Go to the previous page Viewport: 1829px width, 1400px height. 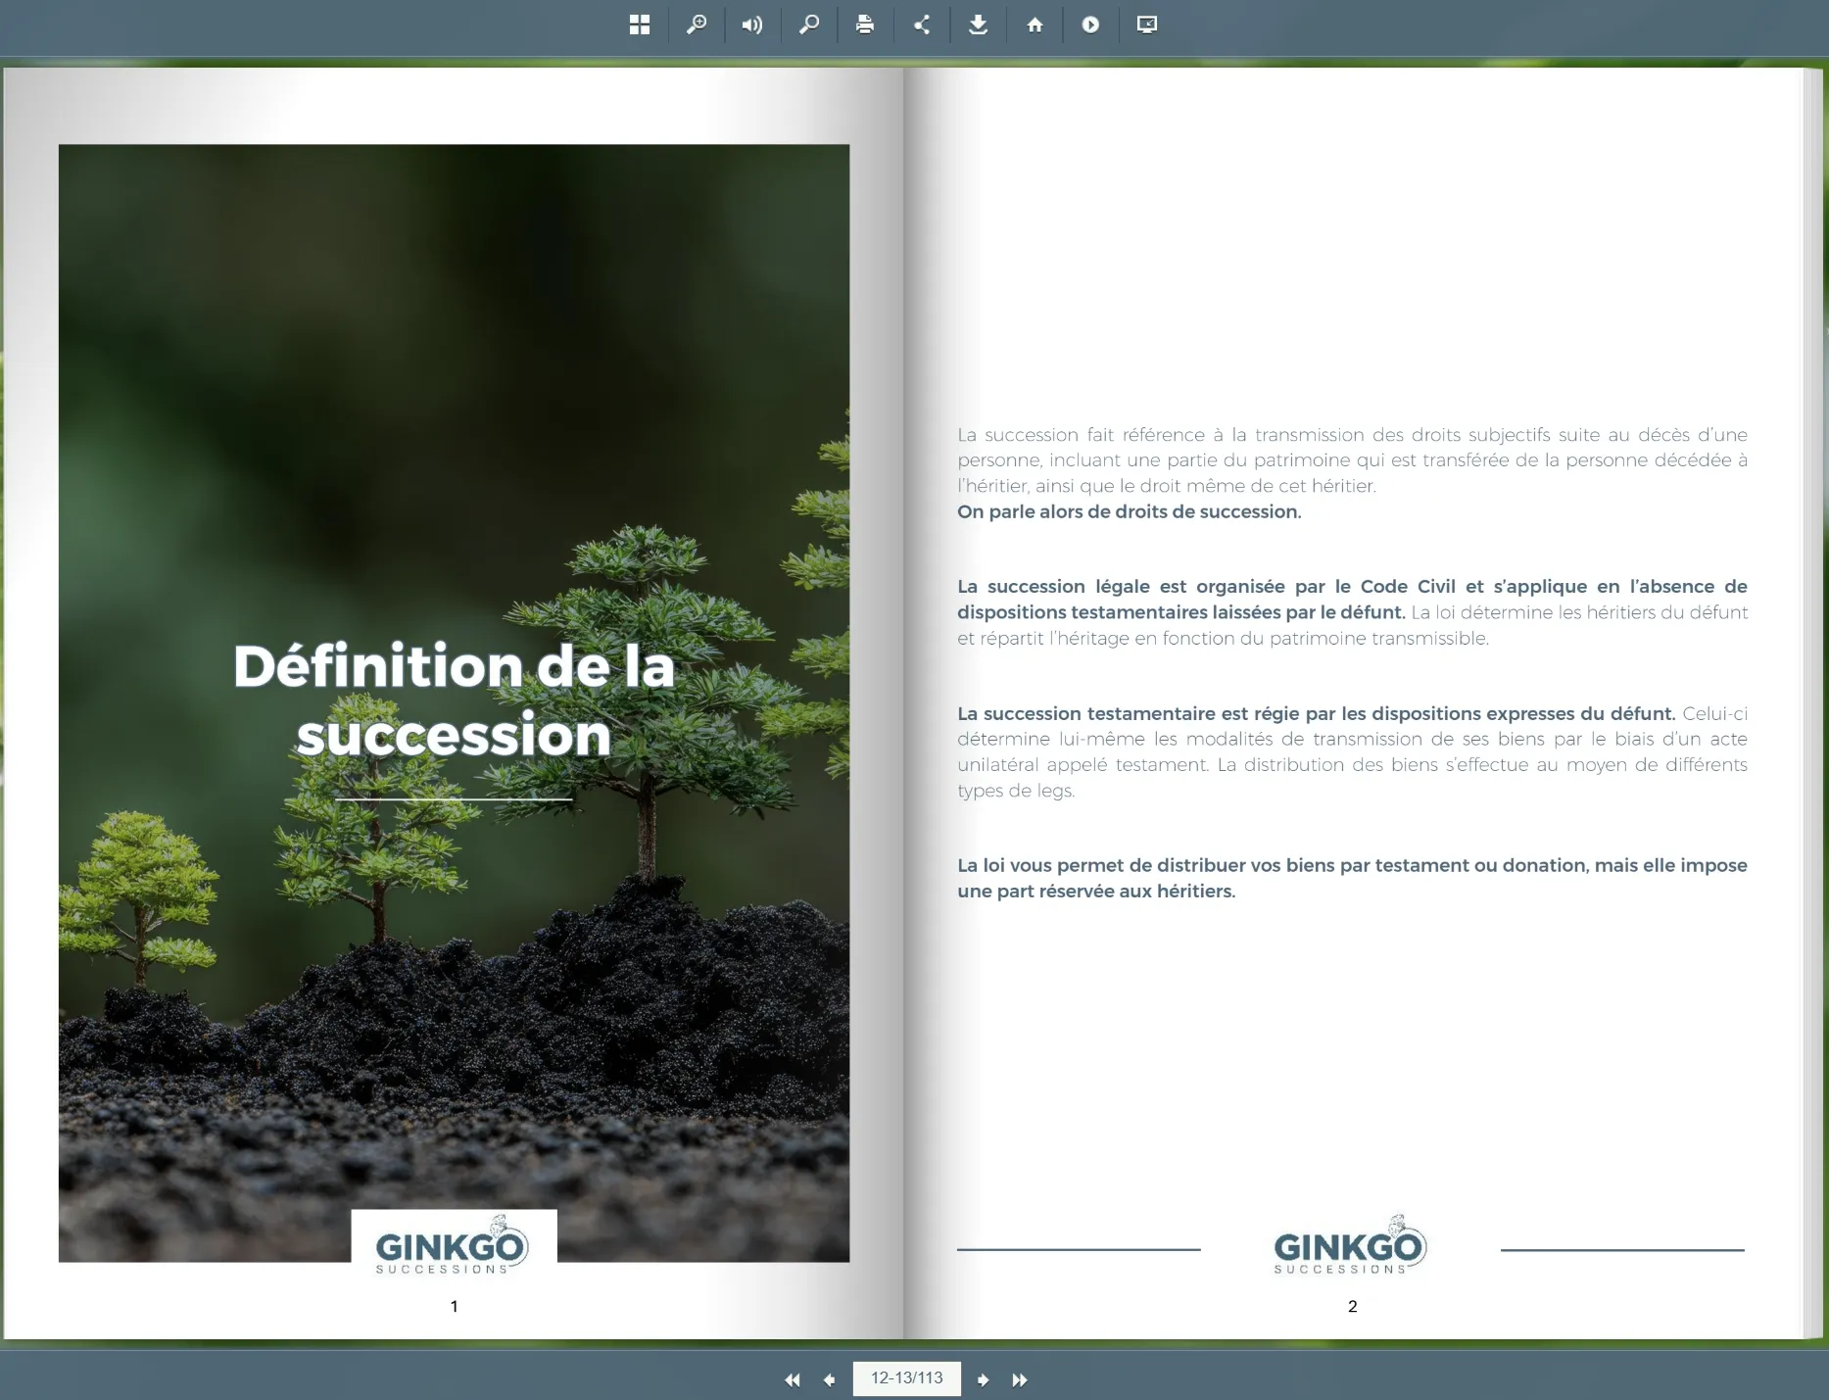830,1379
